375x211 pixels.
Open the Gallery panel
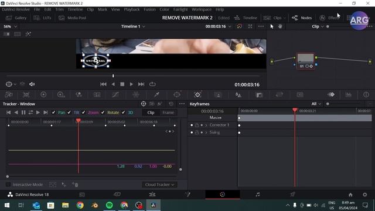[x=16, y=18]
